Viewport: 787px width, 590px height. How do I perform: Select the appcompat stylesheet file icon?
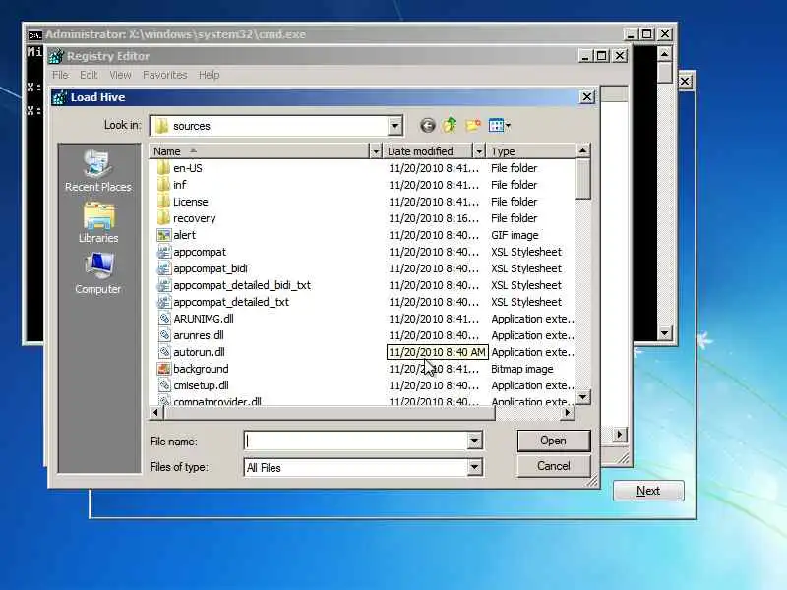pos(163,252)
